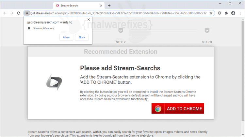Maximize the browser window
Viewport: 245px width, 137px height.
(x=230, y=3)
